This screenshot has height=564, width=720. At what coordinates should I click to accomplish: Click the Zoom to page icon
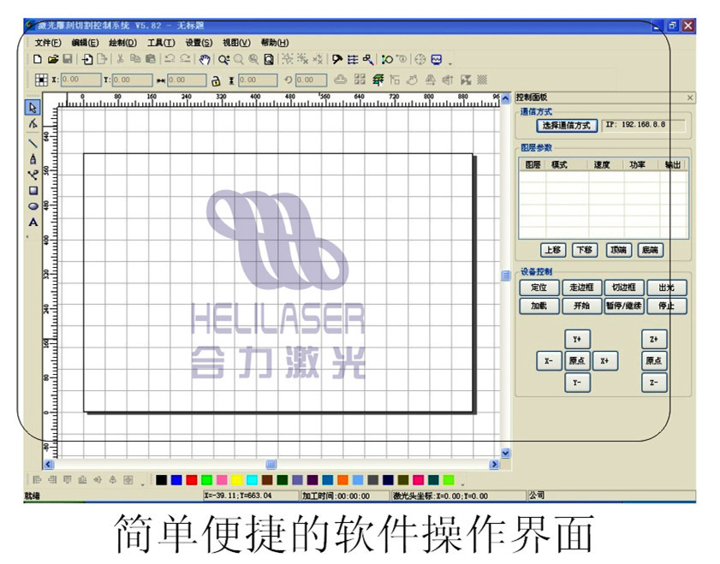tap(269, 59)
